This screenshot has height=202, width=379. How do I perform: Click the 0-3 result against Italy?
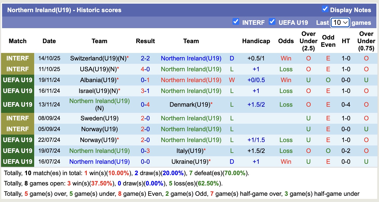145,151
